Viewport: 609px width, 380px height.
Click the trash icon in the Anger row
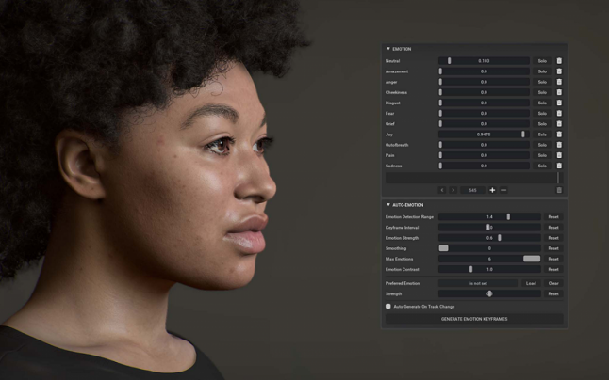559,82
